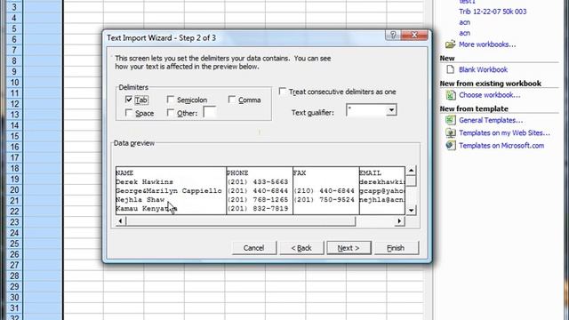Viewport: 569px width, 320px height.
Task: Go back with the Back button
Action: click(x=301, y=248)
